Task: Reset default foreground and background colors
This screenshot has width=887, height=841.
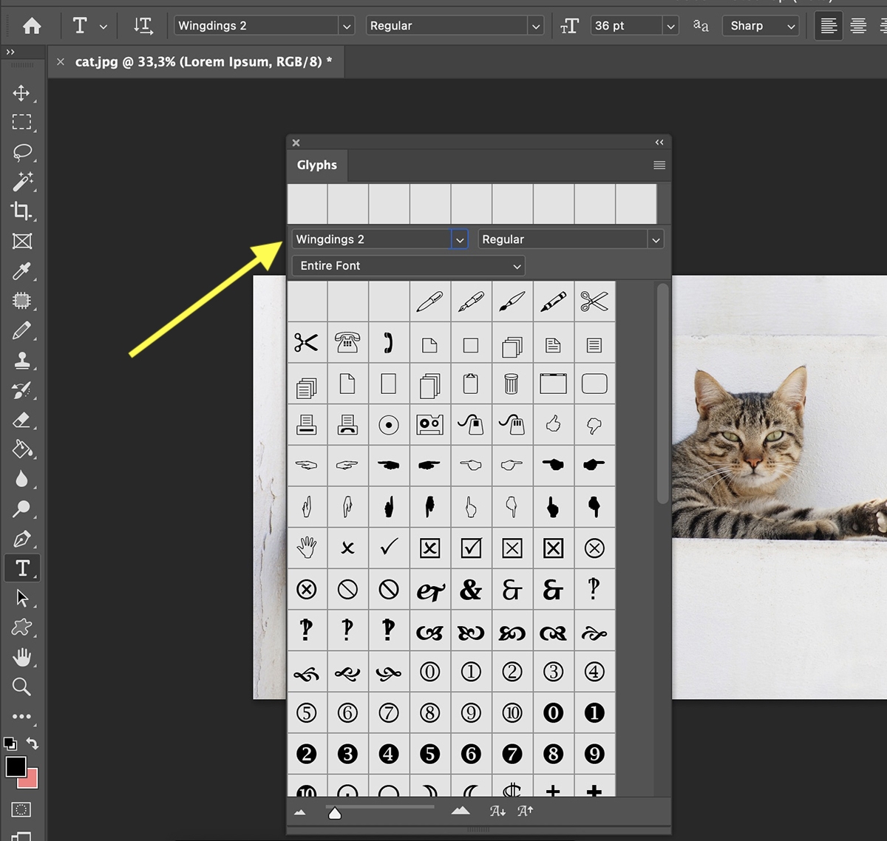Action: pos(10,743)
